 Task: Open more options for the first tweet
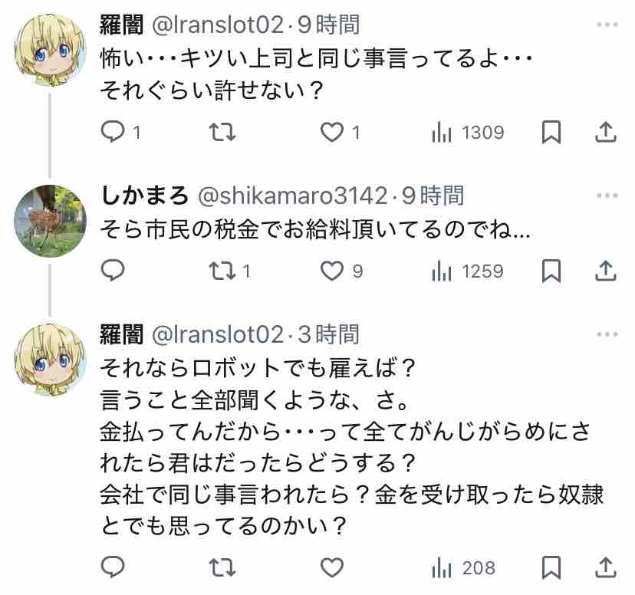tap(606, 25)
